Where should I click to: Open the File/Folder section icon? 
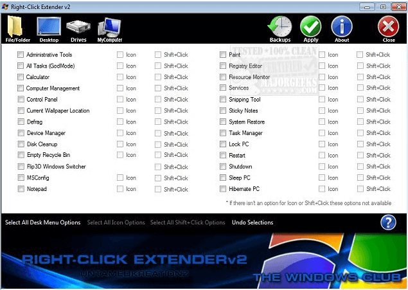click(17, 29)
